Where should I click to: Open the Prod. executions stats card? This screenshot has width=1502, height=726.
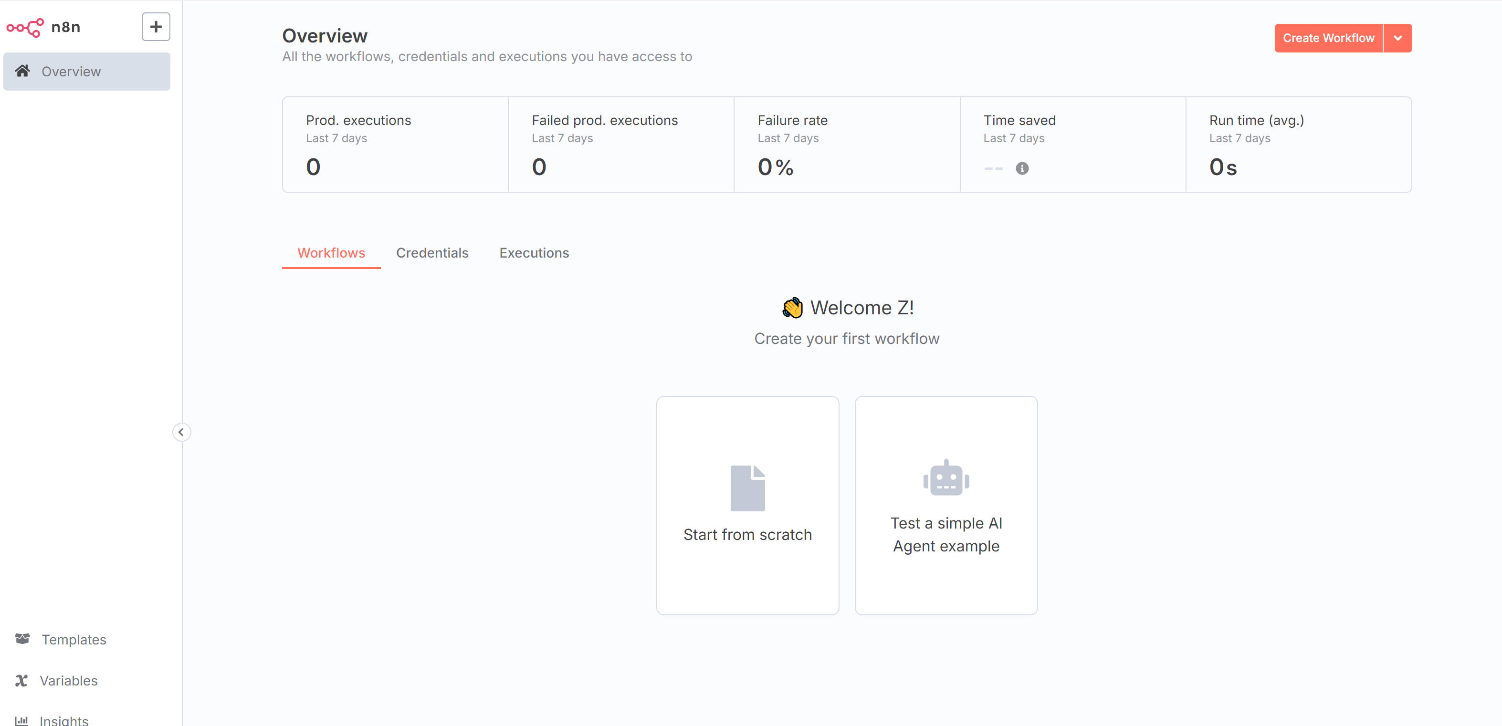(x=395, y=145)
